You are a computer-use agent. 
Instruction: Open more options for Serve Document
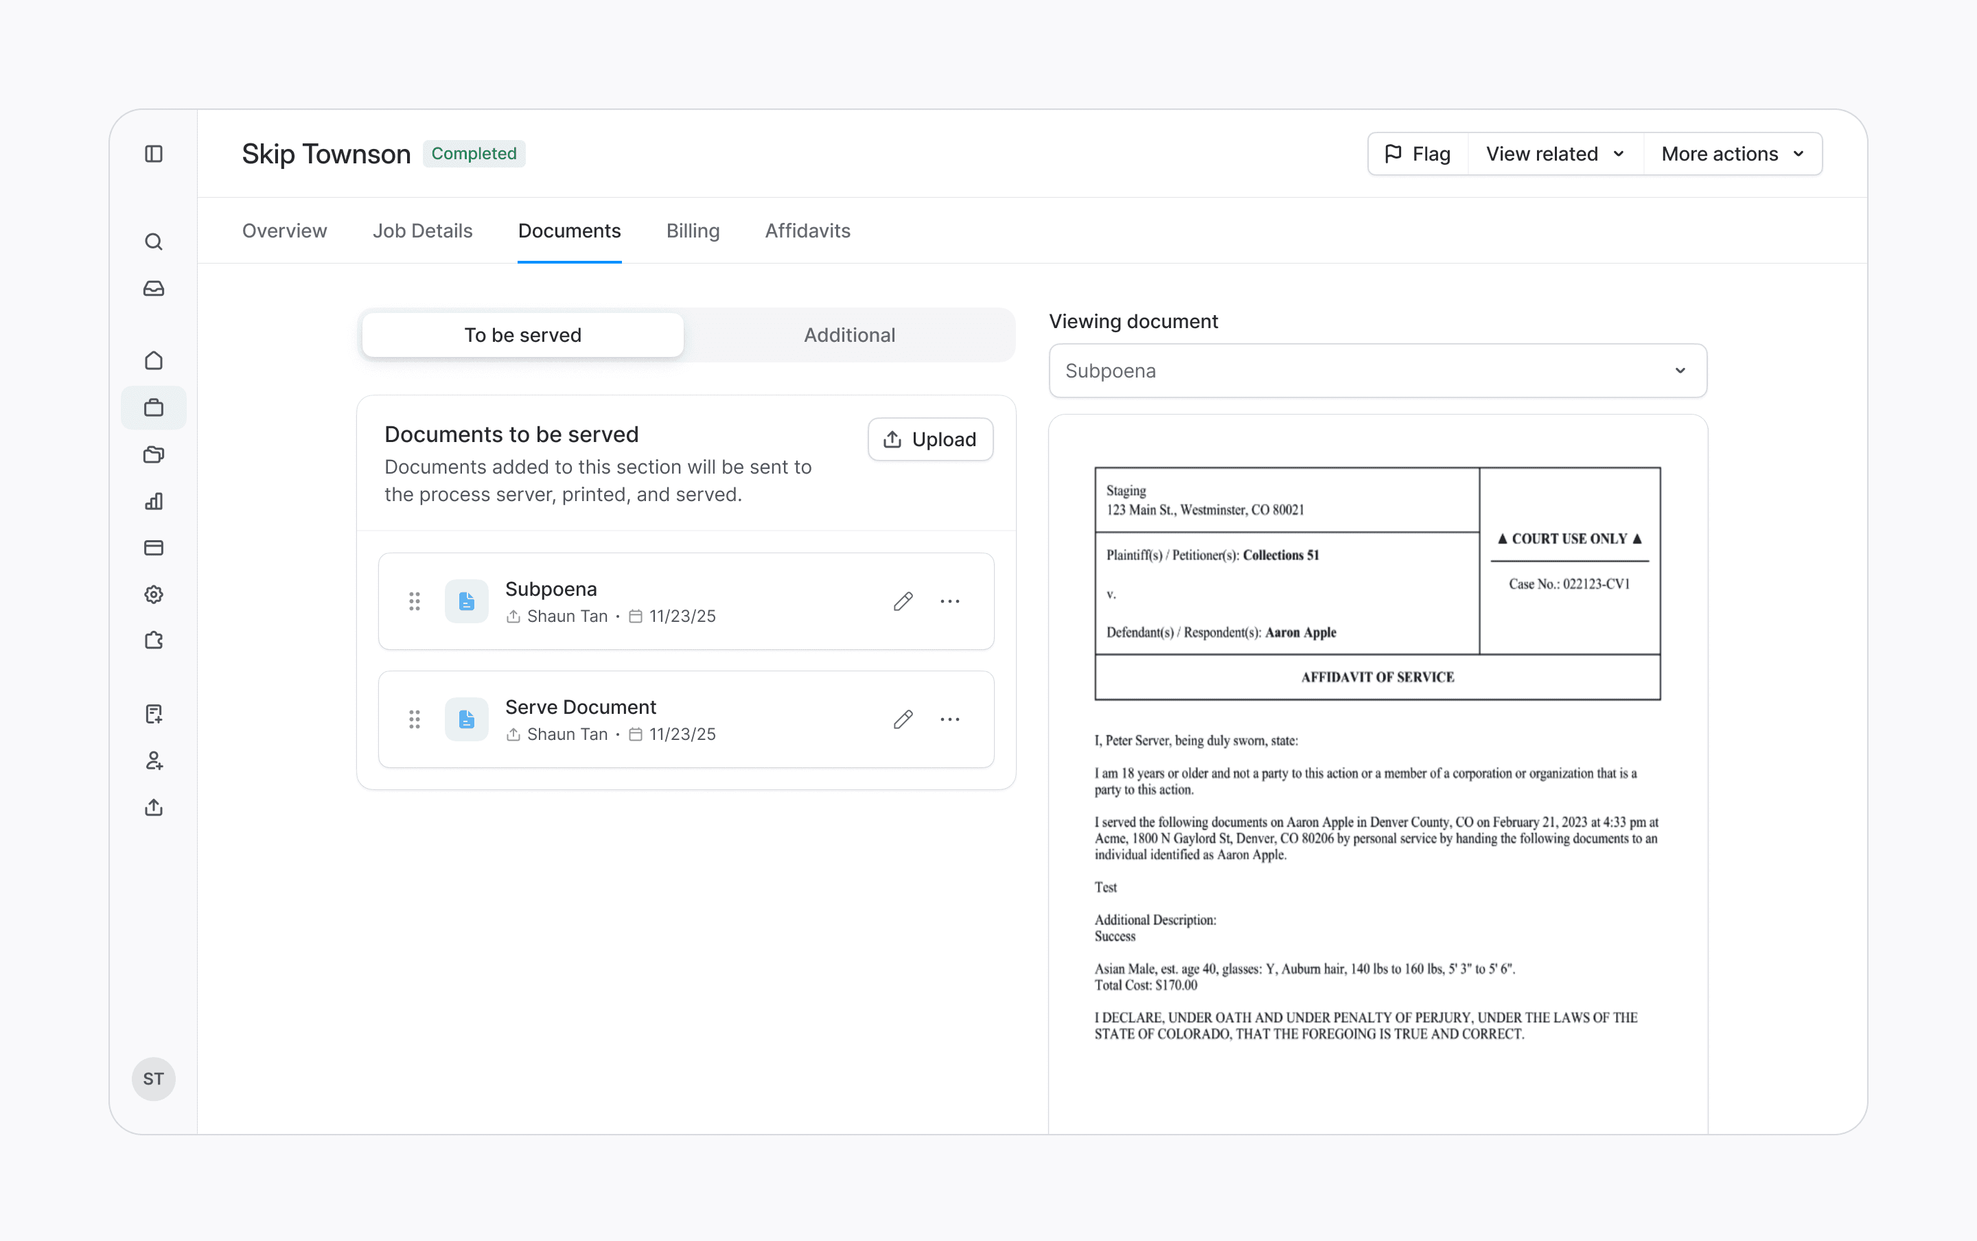click(949, 720)
